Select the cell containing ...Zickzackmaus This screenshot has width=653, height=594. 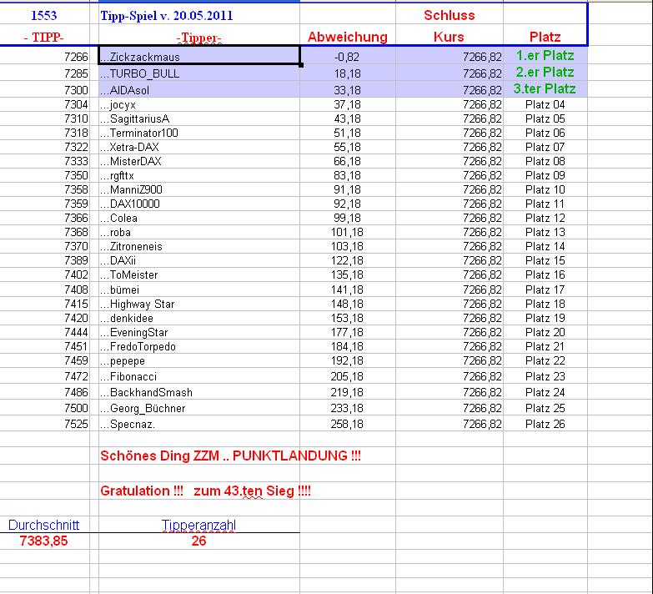tap(199, 55)
